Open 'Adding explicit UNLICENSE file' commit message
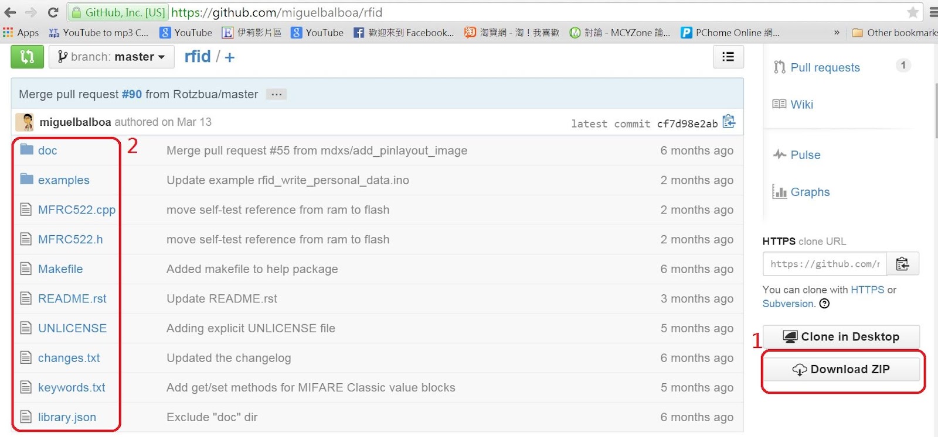938x437 pixels. point(251,328)
